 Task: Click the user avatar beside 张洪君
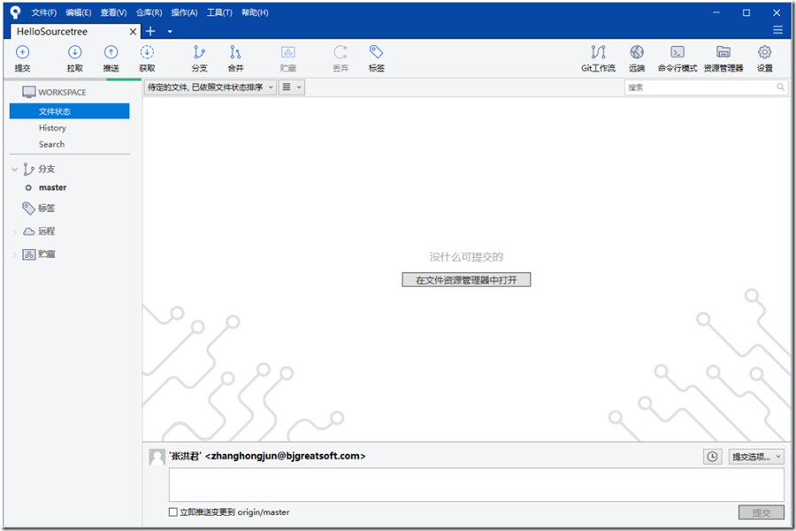pyautogui.click(x=157, y=457)
